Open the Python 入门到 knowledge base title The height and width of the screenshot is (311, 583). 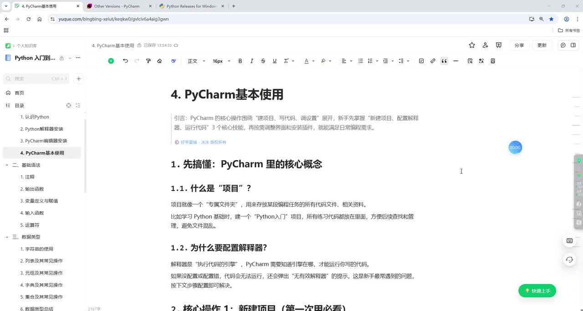pyautogui.click(x=35, y=58)
